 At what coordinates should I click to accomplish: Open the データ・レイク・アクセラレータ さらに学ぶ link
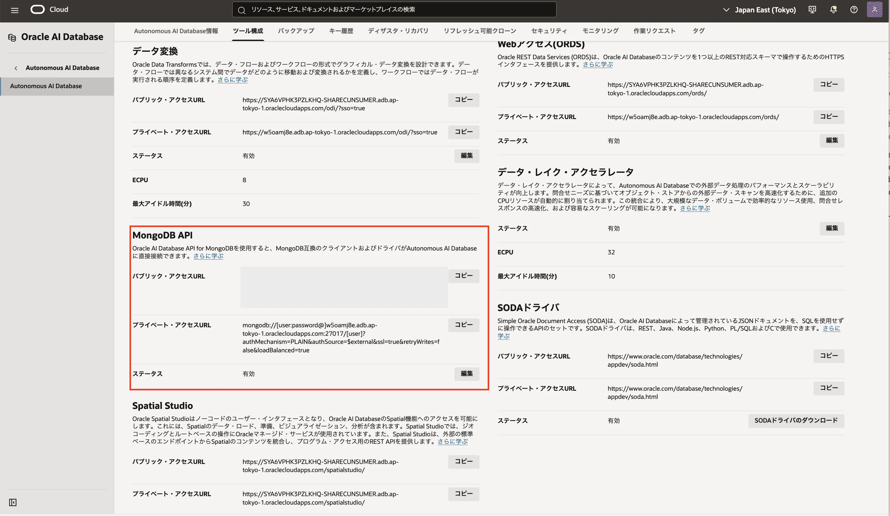[x=695, y=208]
